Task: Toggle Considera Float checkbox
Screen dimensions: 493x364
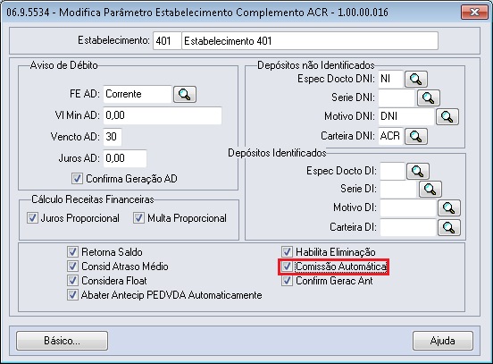Action: pyautogui.click(x=72, y=281)
